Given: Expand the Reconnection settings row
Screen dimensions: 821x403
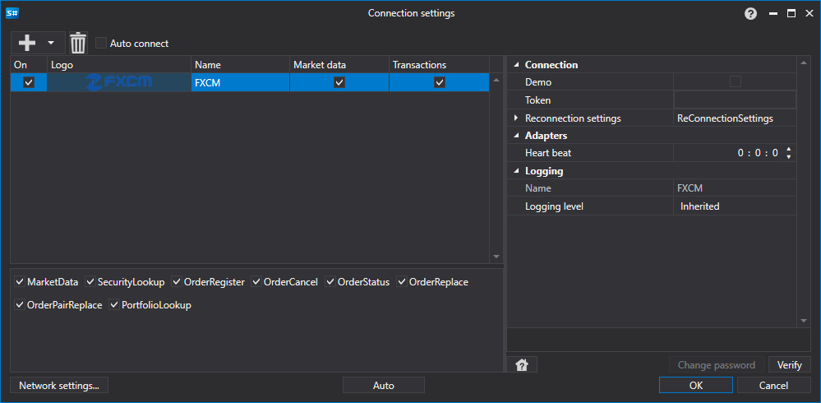Looking at the screenshot, I should tap(516, 118).
